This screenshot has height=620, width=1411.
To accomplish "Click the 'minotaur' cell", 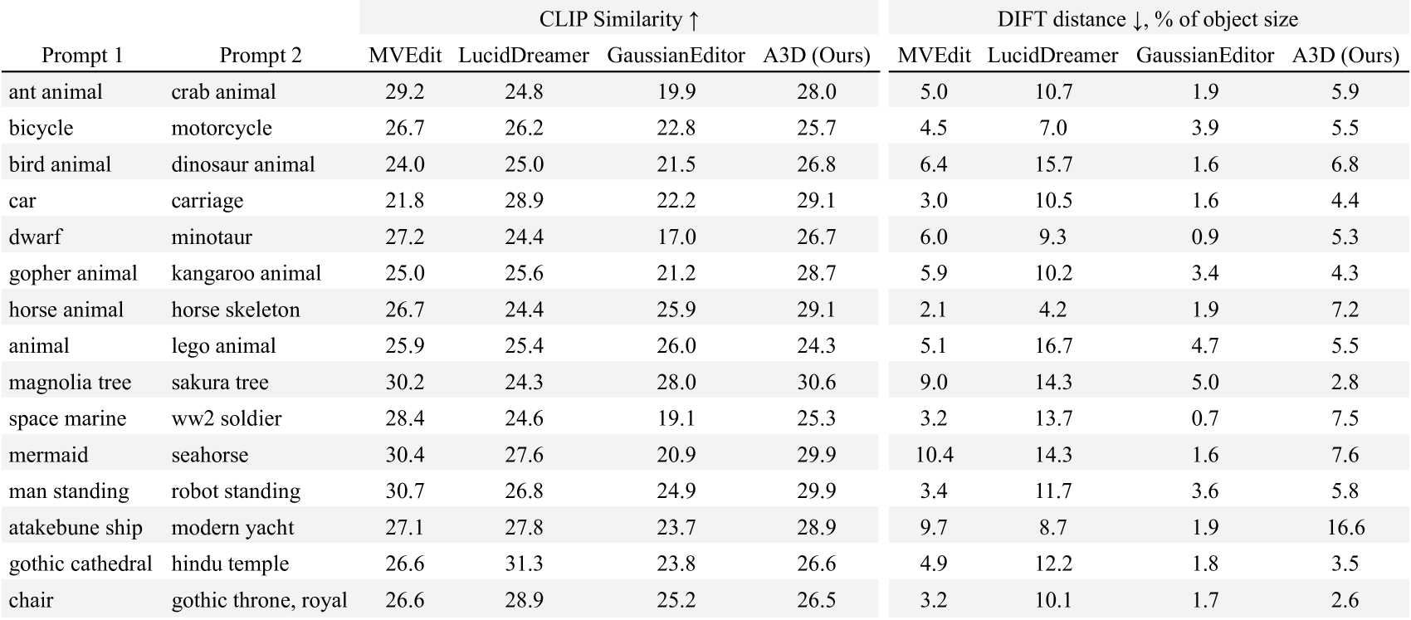I will [212, 237].
